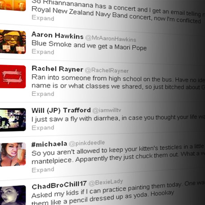Visit the @RachelRayner handle

point(107,70)
